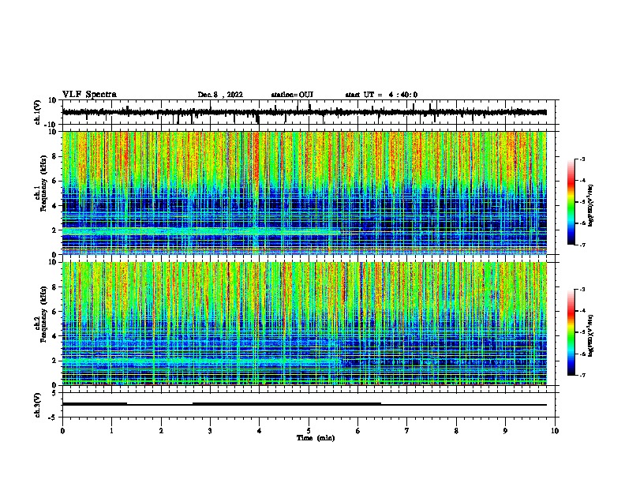Click the "8" kHz tick of ch.1 spectrogram
625x483 pixels.
54,156
